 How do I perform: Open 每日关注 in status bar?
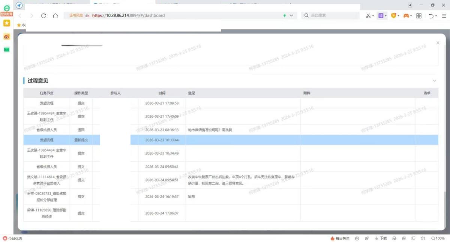coord(340,238)
